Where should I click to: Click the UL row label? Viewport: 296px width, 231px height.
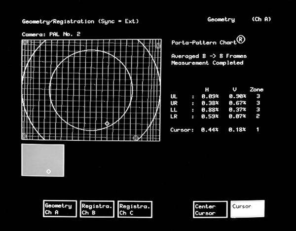point(174,97)
